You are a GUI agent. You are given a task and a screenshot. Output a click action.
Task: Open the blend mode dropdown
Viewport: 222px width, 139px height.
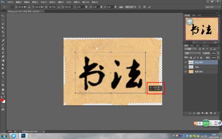[192, 53]
